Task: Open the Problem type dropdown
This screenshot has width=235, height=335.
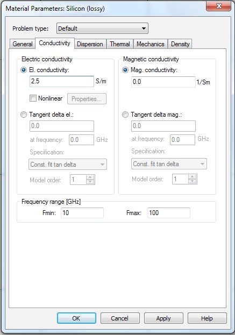Action: point(102,28)
